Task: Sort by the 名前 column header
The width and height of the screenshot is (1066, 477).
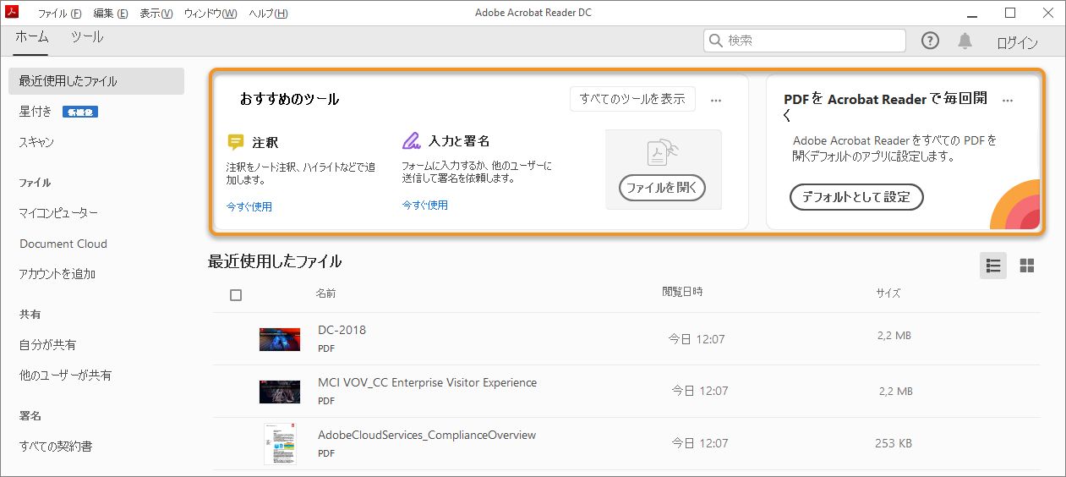Action: [325, 293]
